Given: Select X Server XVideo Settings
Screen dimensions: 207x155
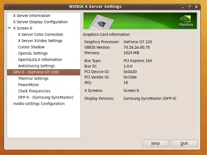Looking at the screenshot, I should (x=40, y=41).
